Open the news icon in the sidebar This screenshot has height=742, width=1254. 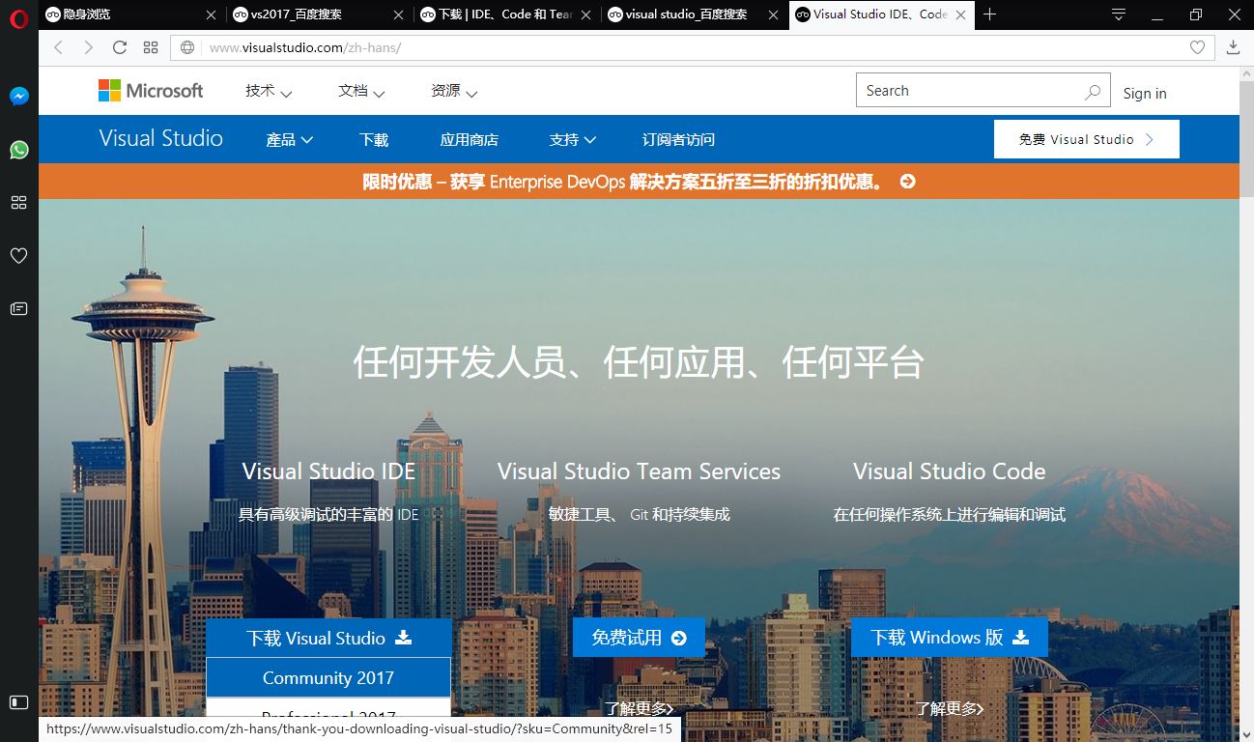coord(18,309)
